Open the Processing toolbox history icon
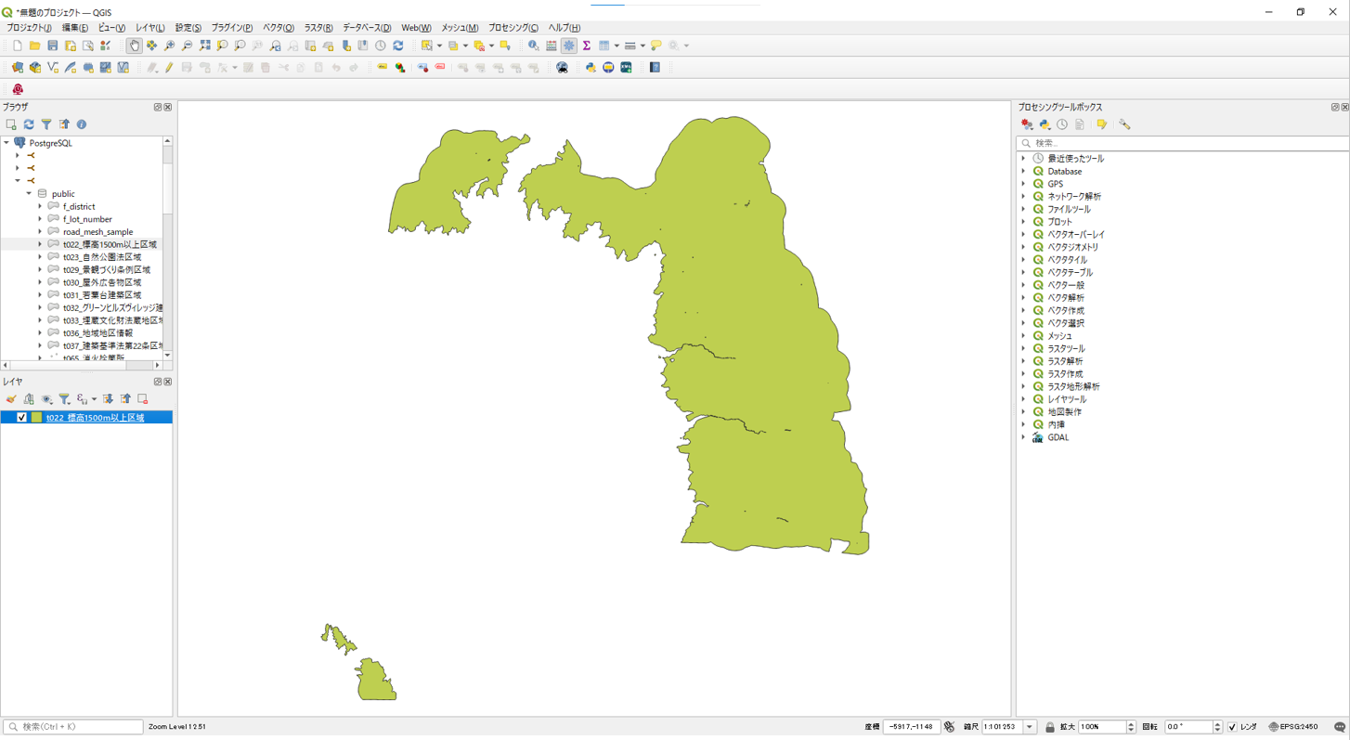 (1062, 124)
